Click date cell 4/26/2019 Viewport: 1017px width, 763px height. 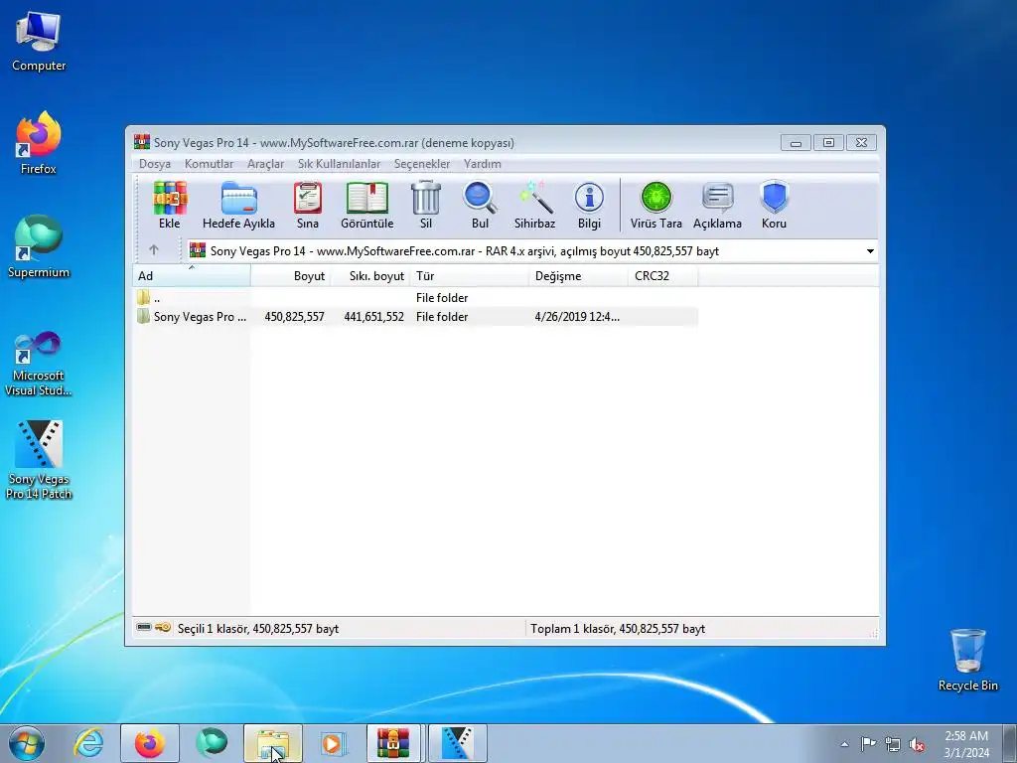coord(577,317)
